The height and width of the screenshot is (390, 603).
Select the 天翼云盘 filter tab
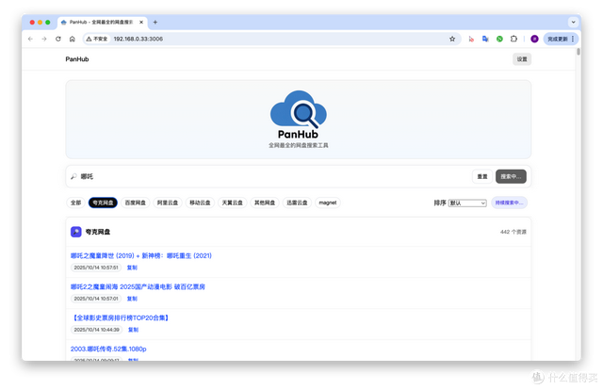(x=233, y=203)
